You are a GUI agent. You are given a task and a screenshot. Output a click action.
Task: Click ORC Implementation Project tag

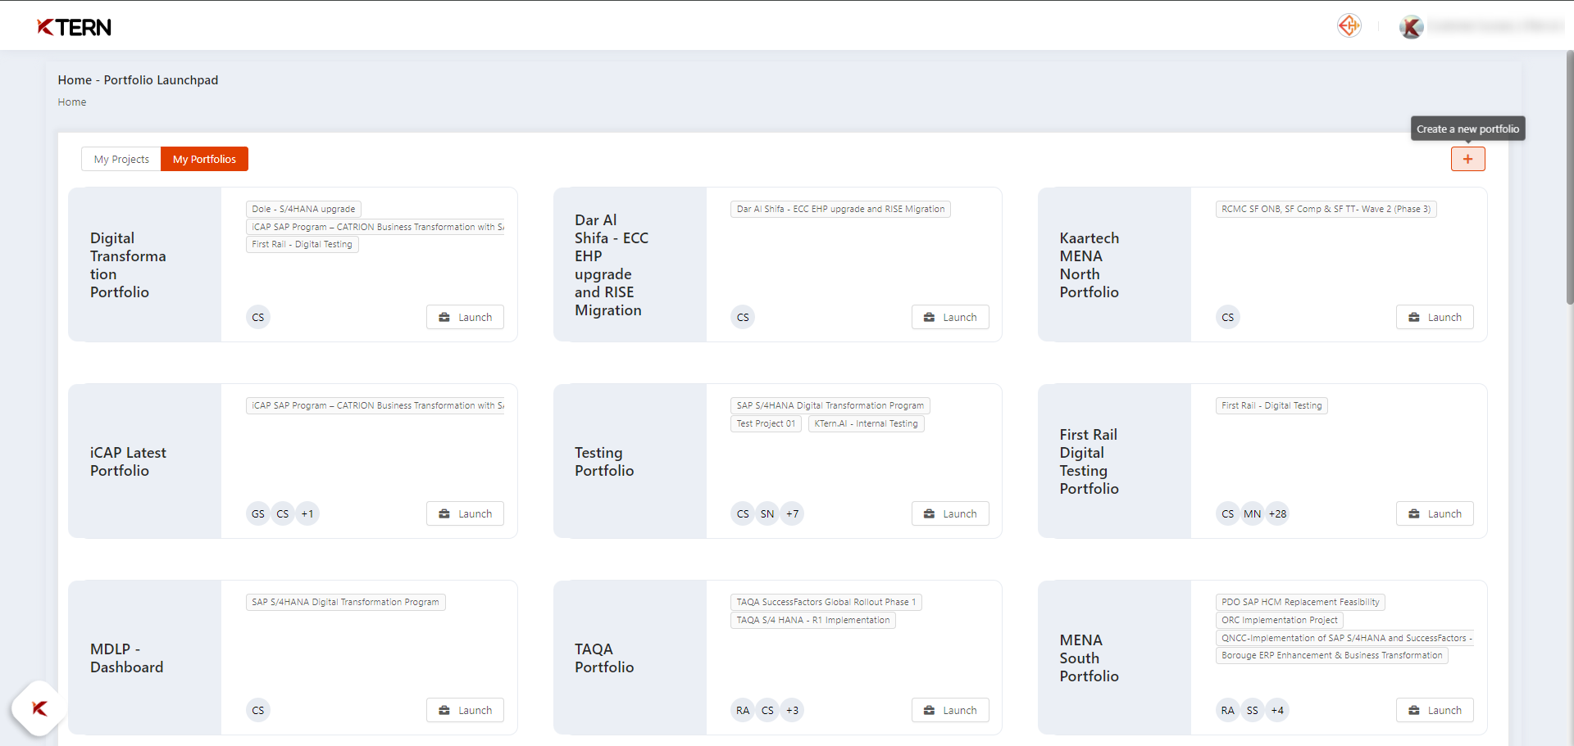point(1279,620)
